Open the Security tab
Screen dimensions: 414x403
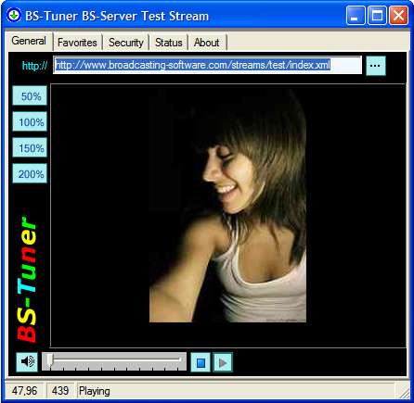126,43
